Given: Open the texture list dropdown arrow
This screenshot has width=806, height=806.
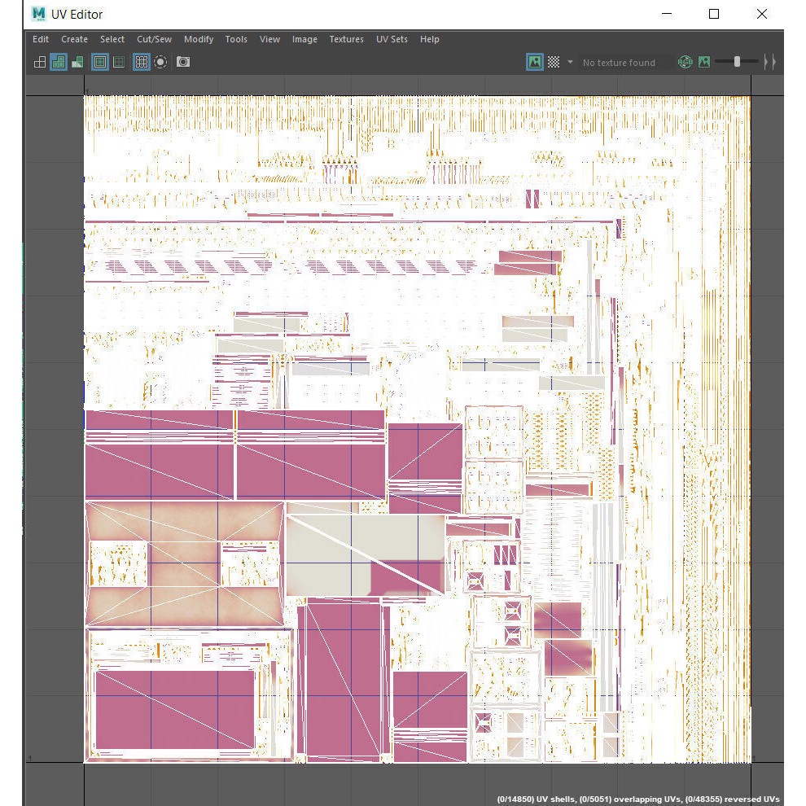Looking at the screenshot, I should coord(570,62).
